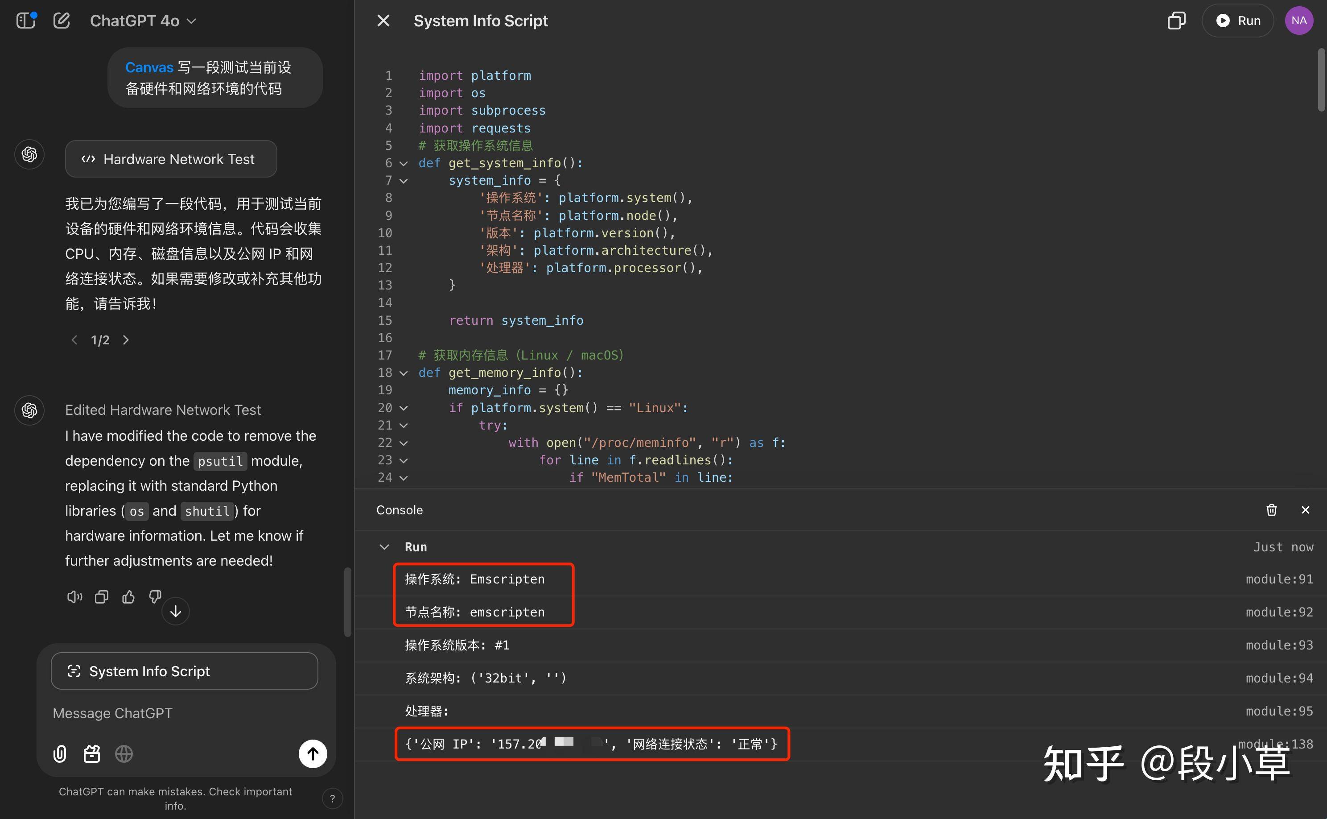The height and width of the screenshot is (819, 1327).
Task: Select console line '操作系统版本: #1'
Action: pos(457,645)
